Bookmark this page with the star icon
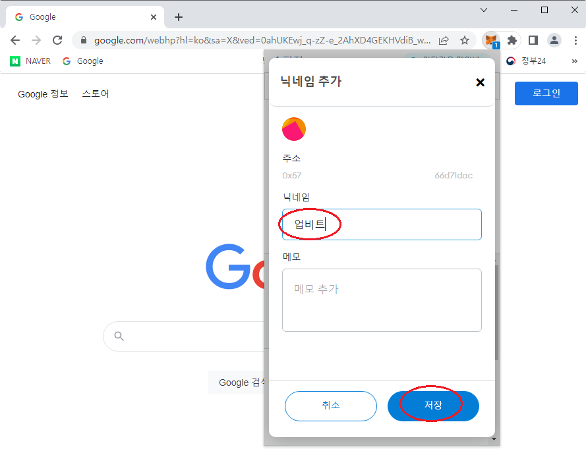 tap(465, 40)
